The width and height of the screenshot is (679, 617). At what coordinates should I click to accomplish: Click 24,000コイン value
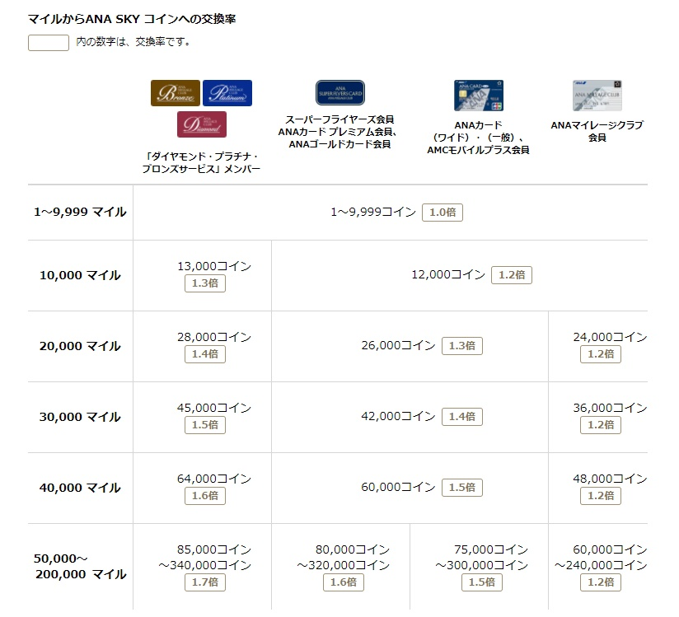610,337
